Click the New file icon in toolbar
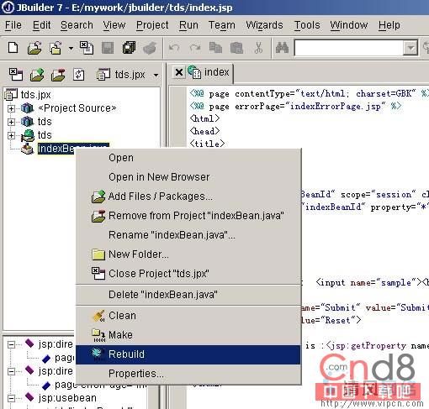The height and width of the screenshot is (409, 429). pyautogui.click(x=13, y=48)
